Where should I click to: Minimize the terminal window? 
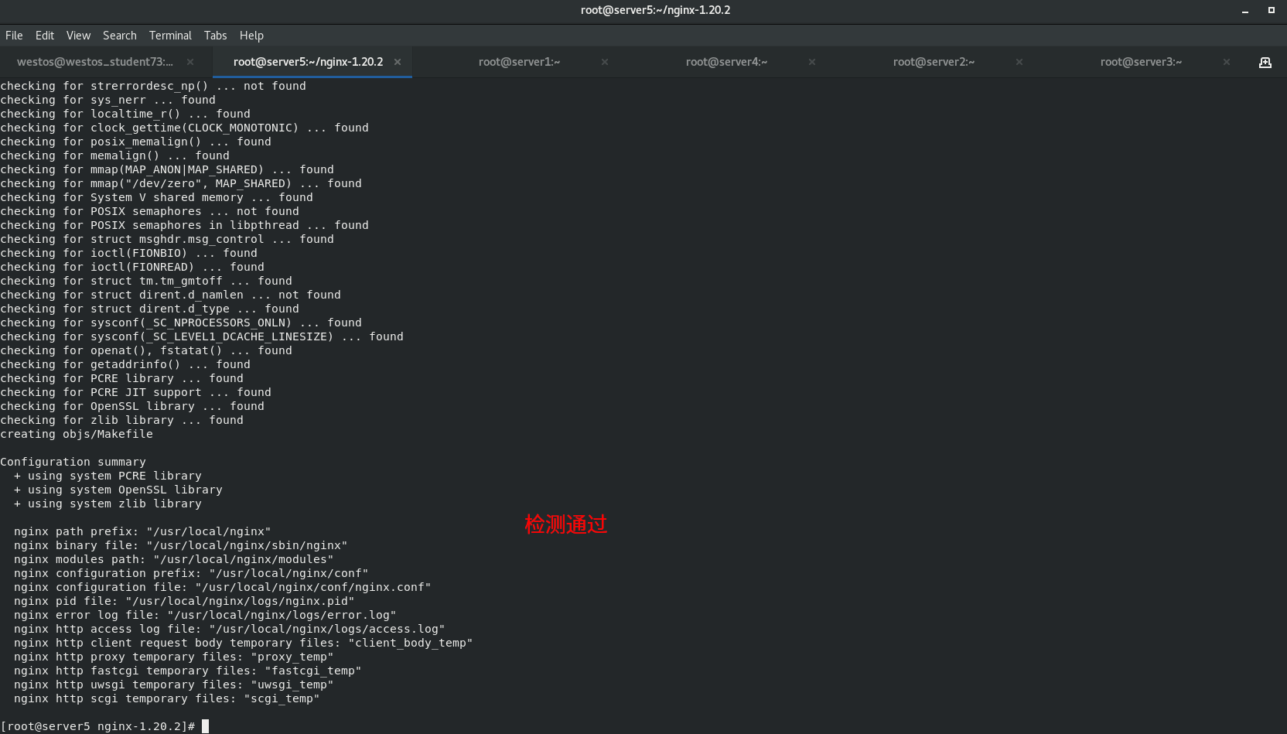(1245, 11)
